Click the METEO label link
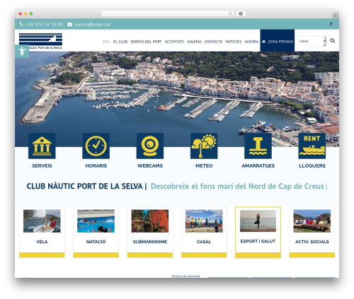 point(204,165)
